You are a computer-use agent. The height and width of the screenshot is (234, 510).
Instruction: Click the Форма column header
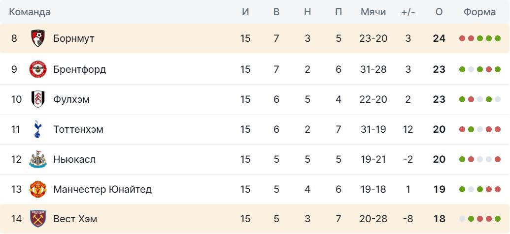(x=480, y=12)
